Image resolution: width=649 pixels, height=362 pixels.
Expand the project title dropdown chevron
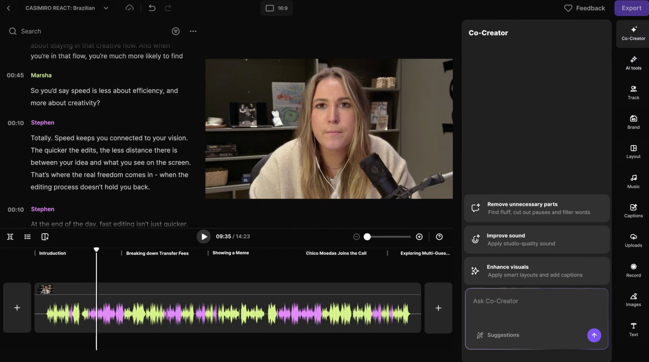(x=106, y=8)
